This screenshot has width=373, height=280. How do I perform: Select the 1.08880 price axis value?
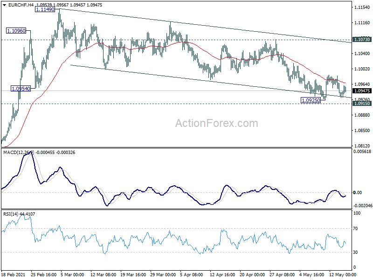tap(362, 115)
